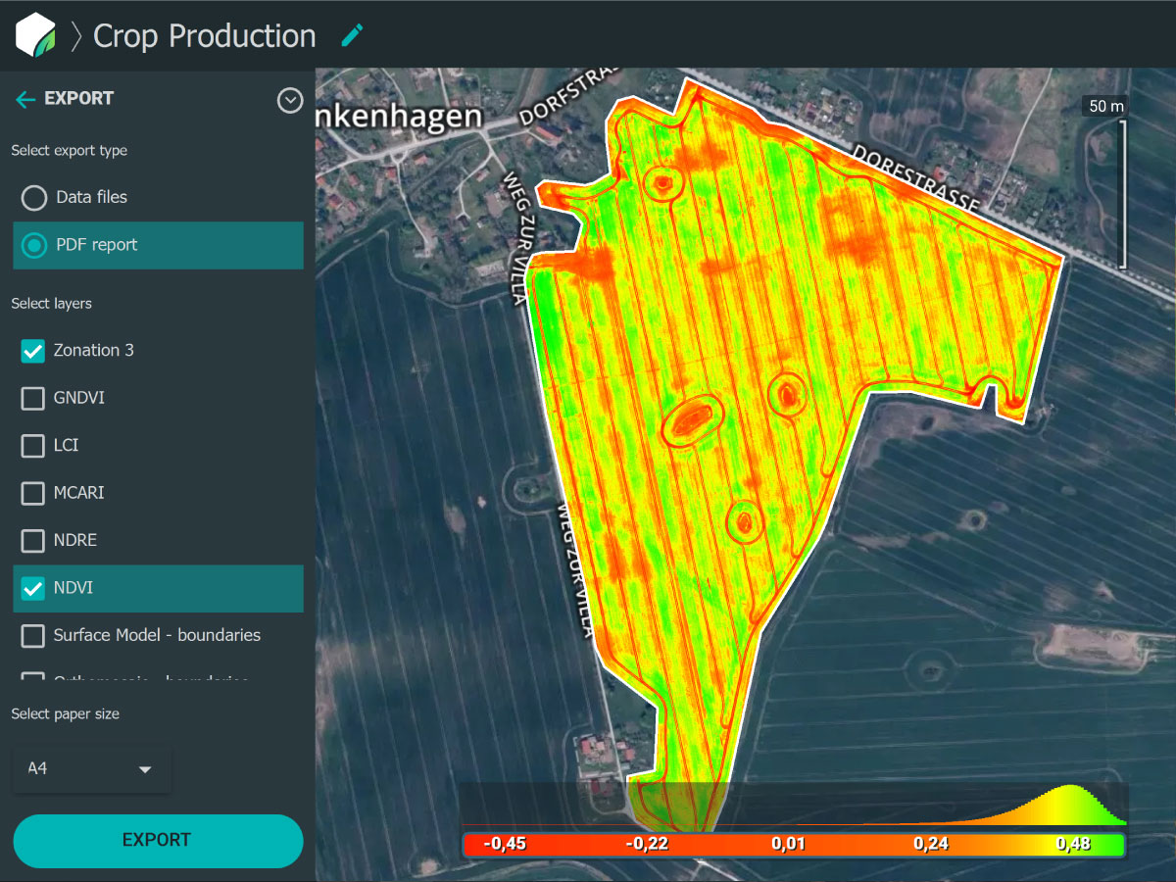Viewport: 1176px width, 882px height.
Task: Uncheck the Zonation 3 layer
Action: point(33,351)
